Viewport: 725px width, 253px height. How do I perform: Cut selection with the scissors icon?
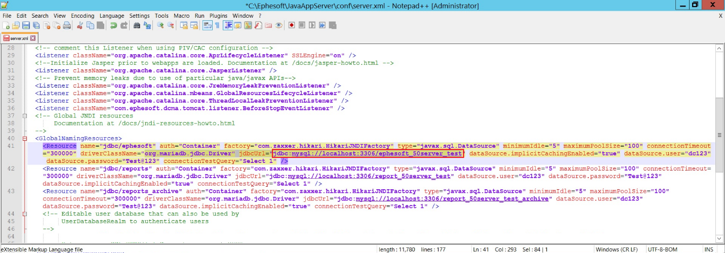[x=80, y=25]
